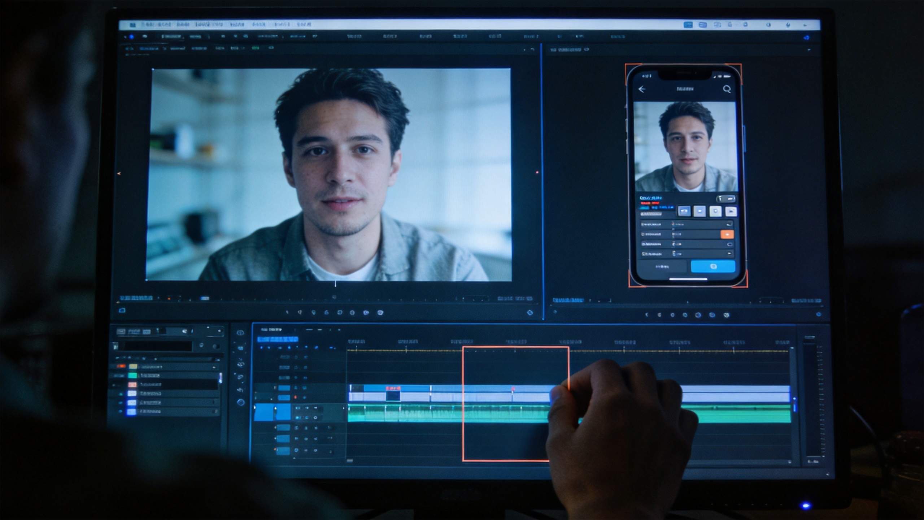The image size is (924, 520).
Task: Click the salmon label swatch in the project list
Action: pos(132,385)
